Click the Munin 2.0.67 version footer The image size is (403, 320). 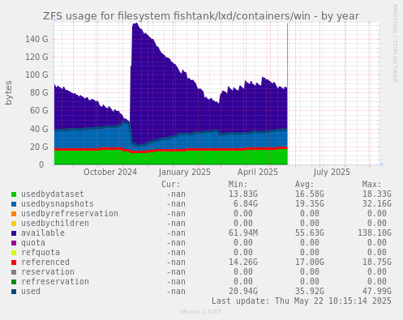201,312
